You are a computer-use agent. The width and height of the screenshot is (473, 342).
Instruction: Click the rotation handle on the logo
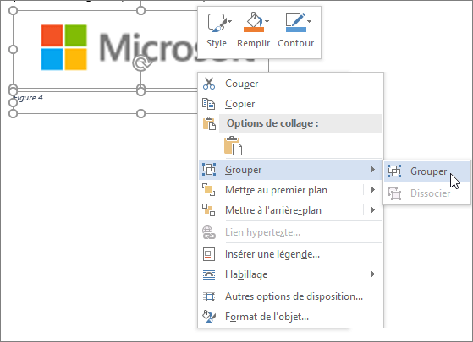pos(140,63)
